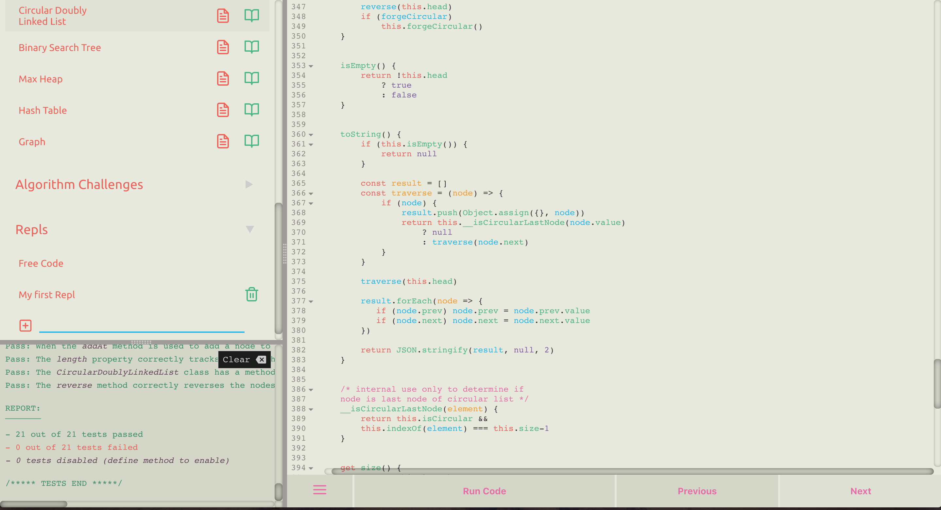Open Hash Table document icon
Screen dimensions: 941x510
(223, 110)
